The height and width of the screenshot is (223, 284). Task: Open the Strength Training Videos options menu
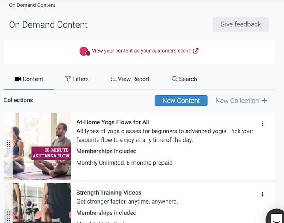pyautogui.click(x=262, y=194)
